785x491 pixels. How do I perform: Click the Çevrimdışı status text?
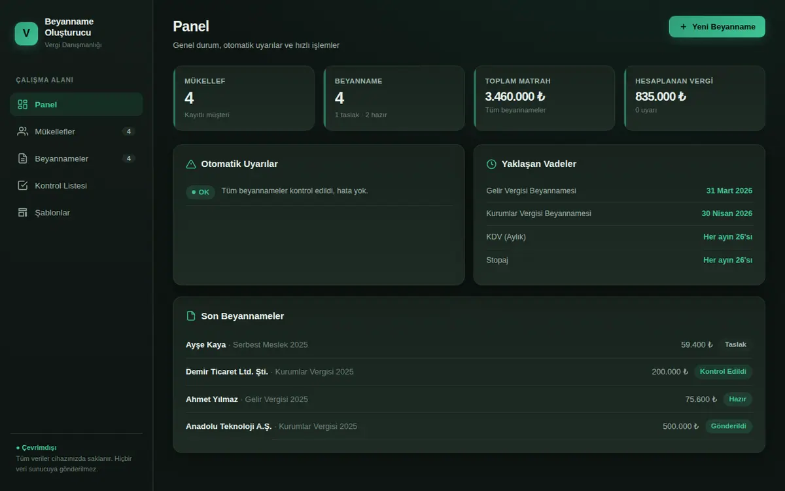click(36, 448)
